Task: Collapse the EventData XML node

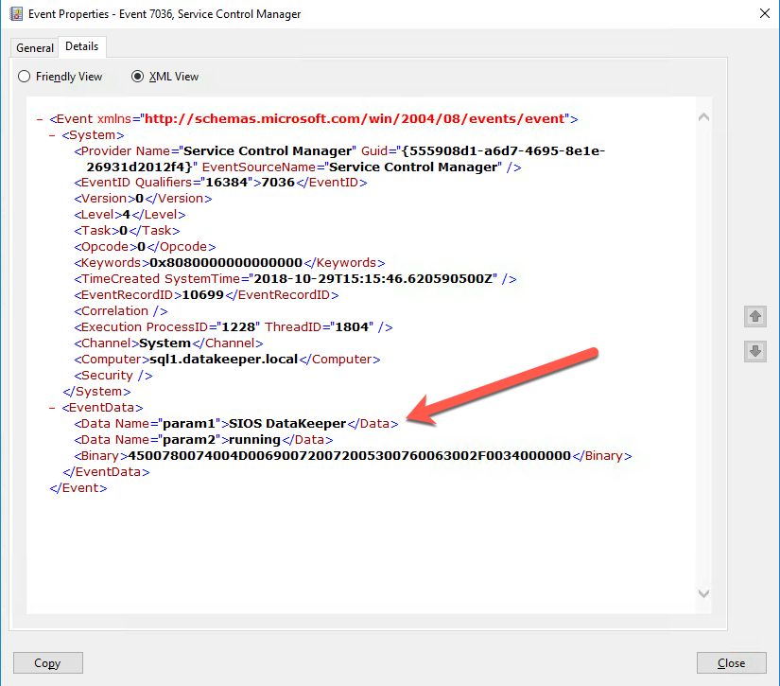Action: pos(52,408)
